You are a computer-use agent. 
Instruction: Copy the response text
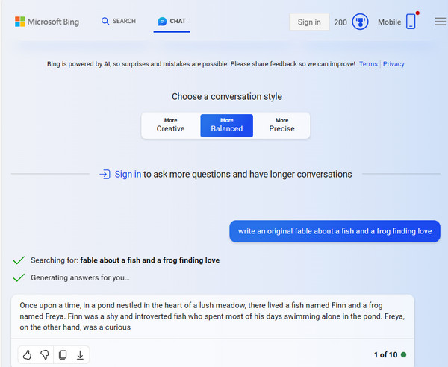[x=63, y=355]
